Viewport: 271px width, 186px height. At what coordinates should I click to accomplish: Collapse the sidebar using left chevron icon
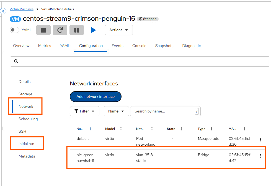[x=3, y=11]
